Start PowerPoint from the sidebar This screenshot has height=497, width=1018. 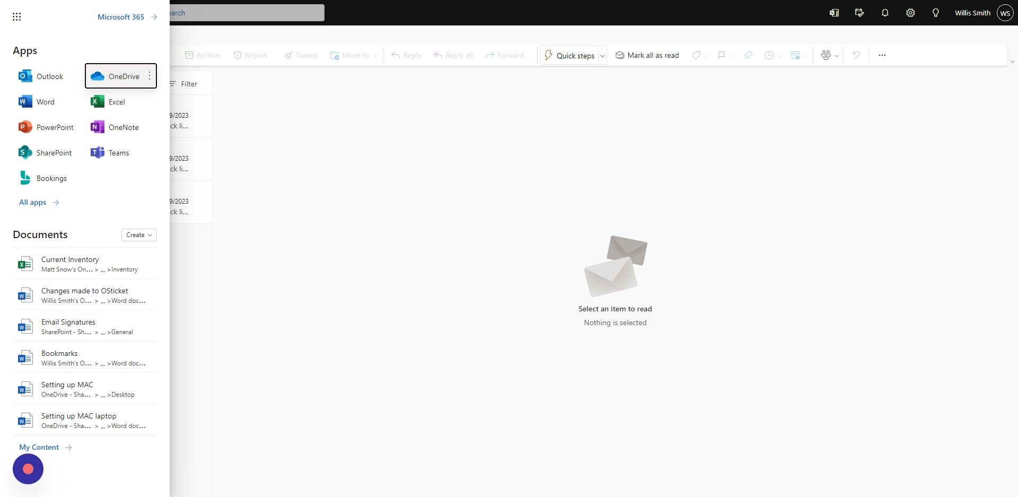(54, 127)
